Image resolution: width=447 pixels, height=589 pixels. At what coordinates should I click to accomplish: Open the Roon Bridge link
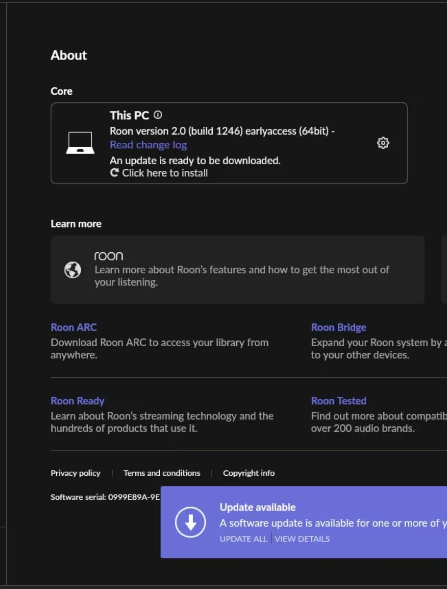pos(338,328)
